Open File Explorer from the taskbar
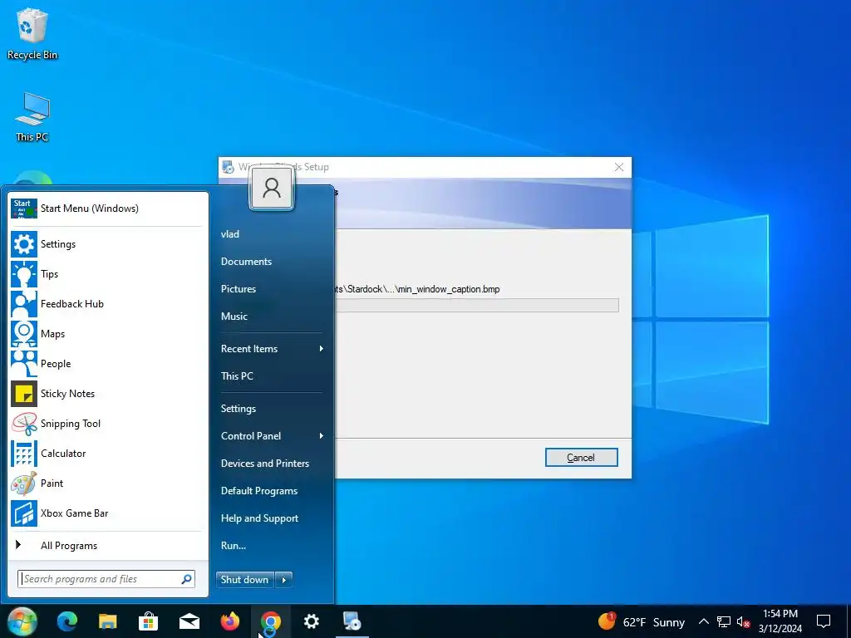851x638 pixels. (107, 621)
